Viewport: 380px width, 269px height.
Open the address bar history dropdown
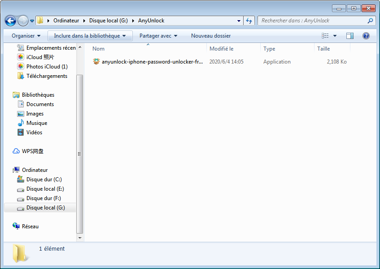pos(239,21)
